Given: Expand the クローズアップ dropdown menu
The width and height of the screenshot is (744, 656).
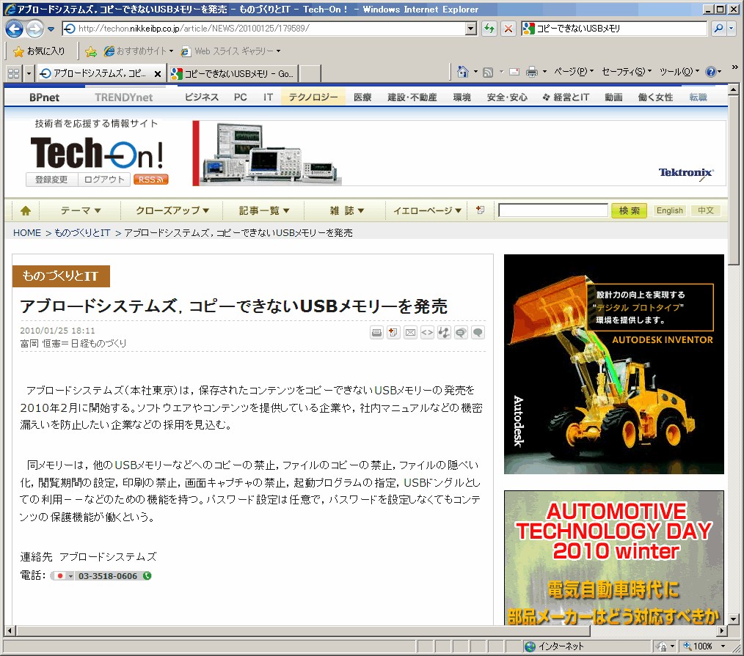Looking at the screenshot, I should pos(172,210).
